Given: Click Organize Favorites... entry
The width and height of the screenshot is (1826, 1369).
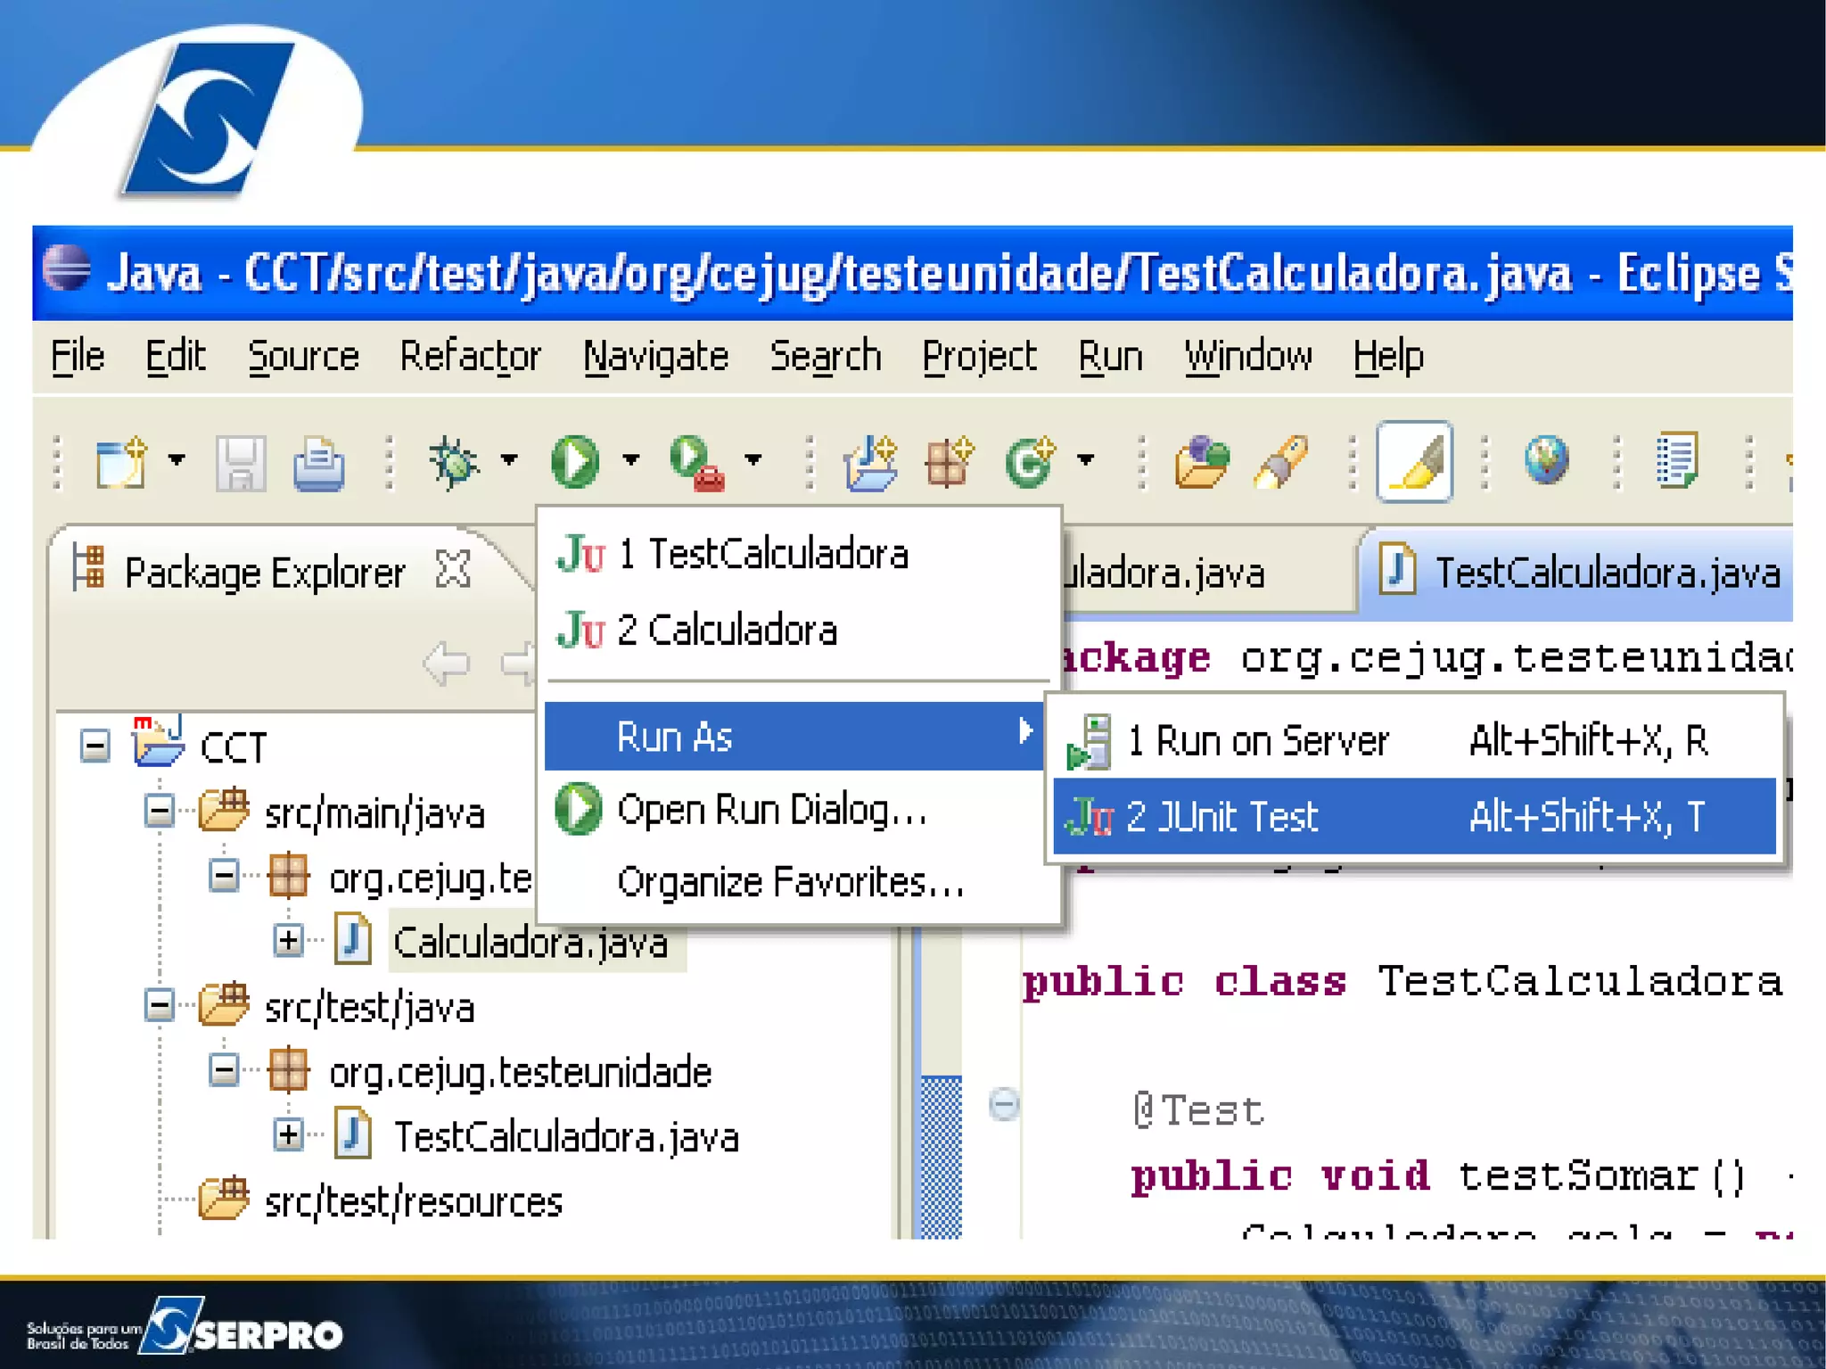Looking at the screenshot, I should [x=790, y=882].
